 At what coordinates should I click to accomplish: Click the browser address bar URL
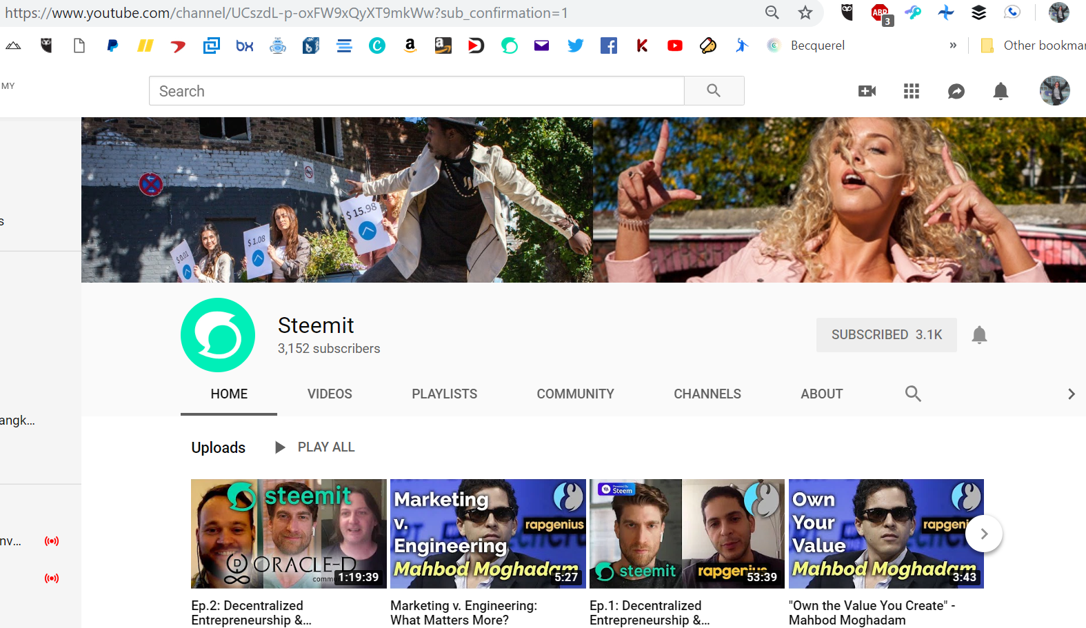pyautogui.click(x=287, y=12)
